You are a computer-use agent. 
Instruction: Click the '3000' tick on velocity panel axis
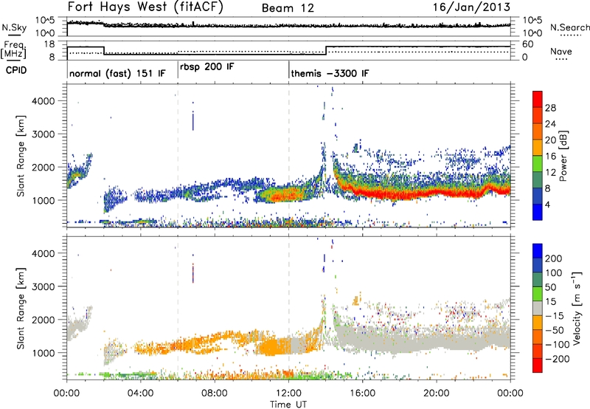point(44,286)
